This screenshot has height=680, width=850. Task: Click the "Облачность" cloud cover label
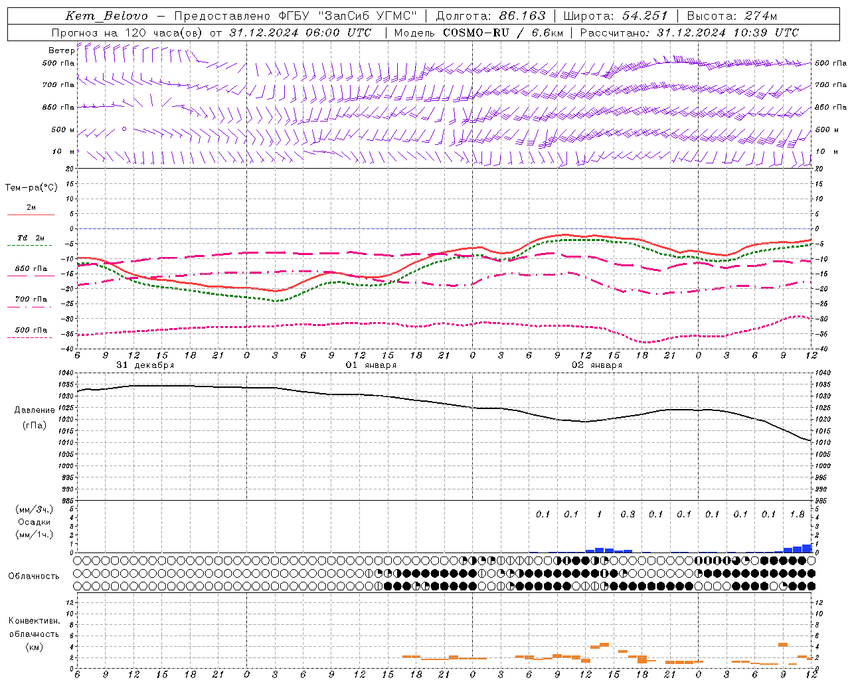34,576
